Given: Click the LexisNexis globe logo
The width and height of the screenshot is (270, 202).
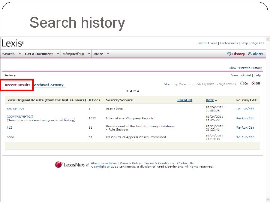Looking at the screenshot, I should 58,165.
